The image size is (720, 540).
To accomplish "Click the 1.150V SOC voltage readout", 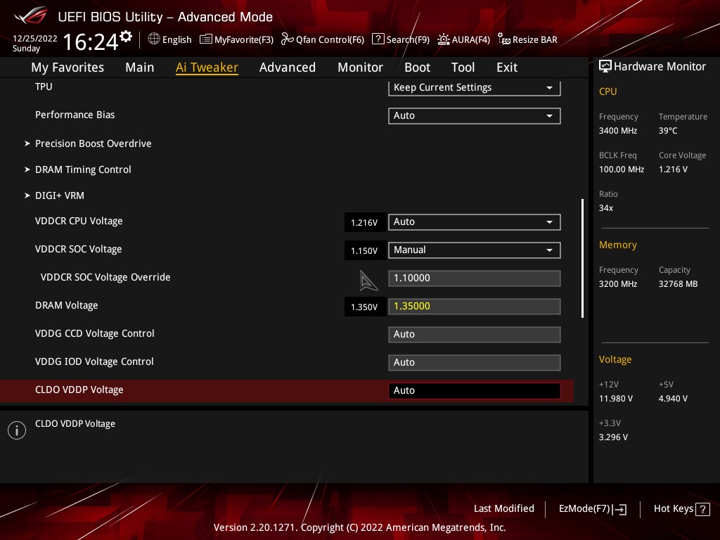I will (x=364, y=251).
